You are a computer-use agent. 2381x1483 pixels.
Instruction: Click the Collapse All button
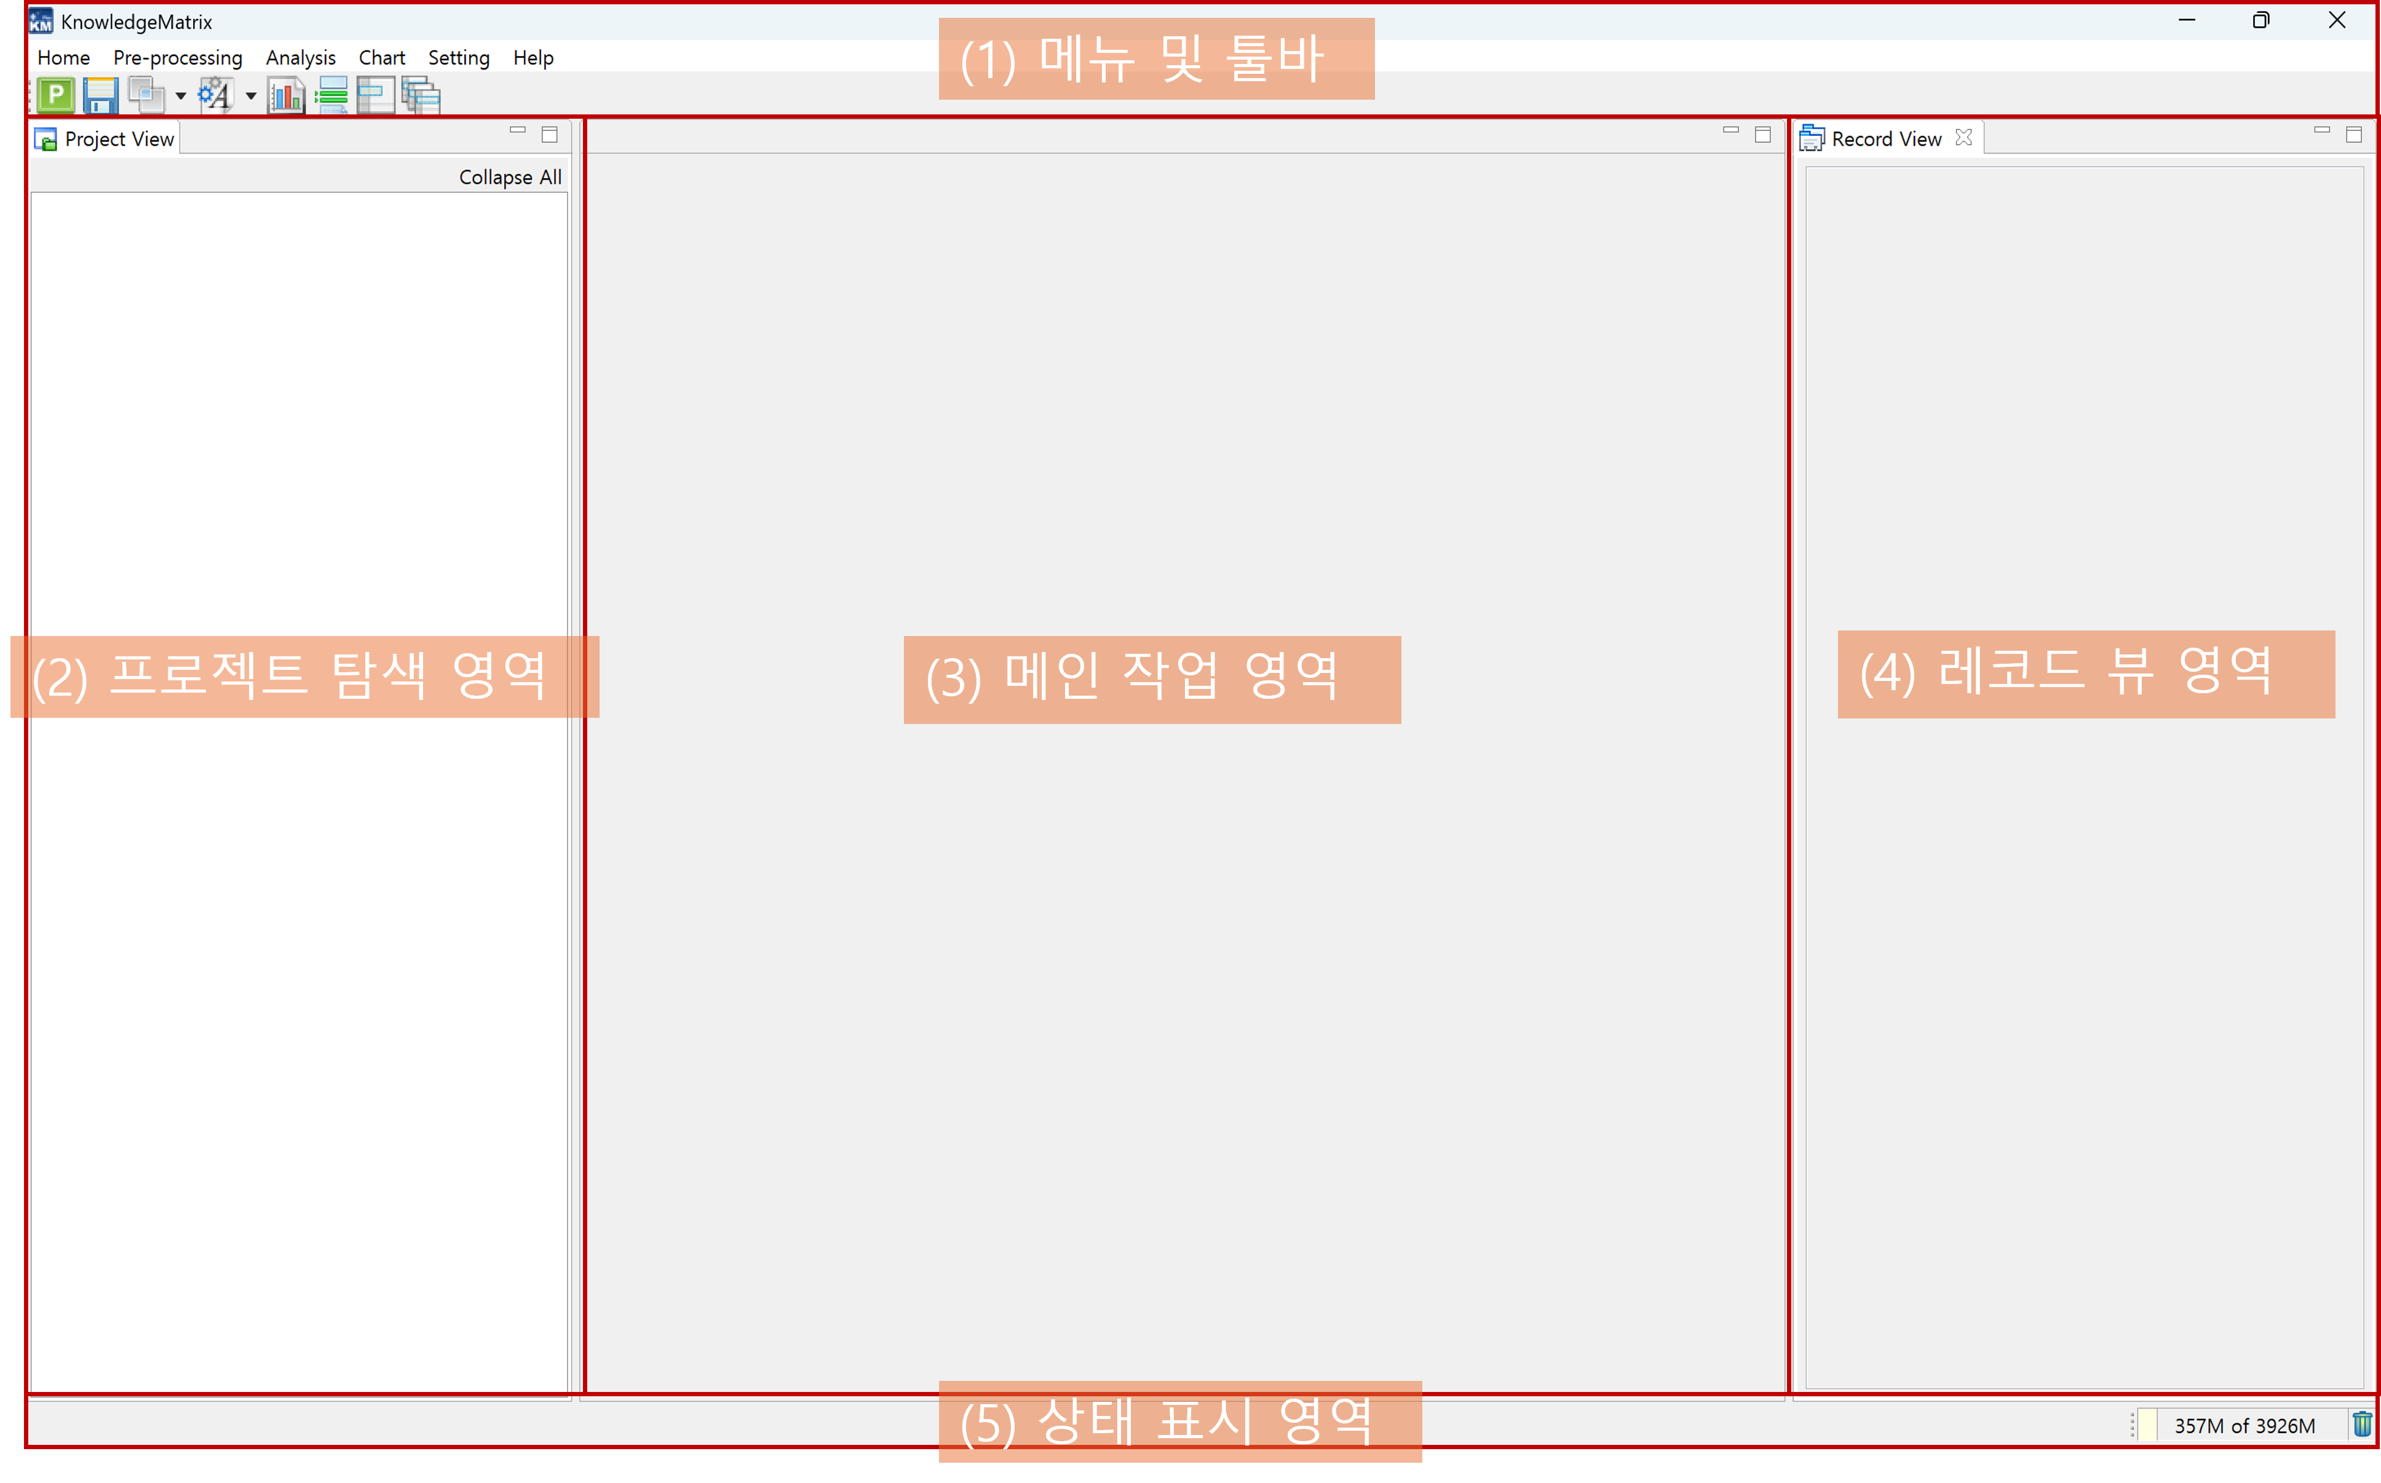(x=510, y=178)
